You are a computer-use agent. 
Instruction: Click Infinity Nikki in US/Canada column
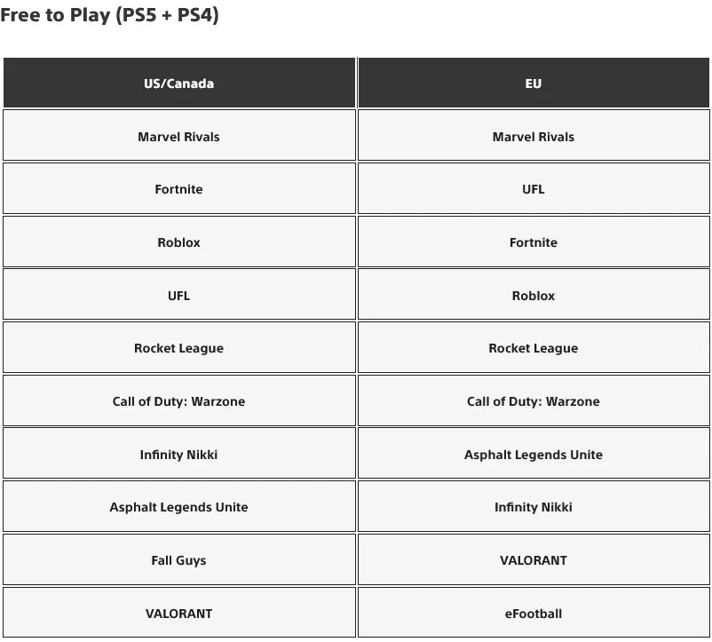coord(179,453)
